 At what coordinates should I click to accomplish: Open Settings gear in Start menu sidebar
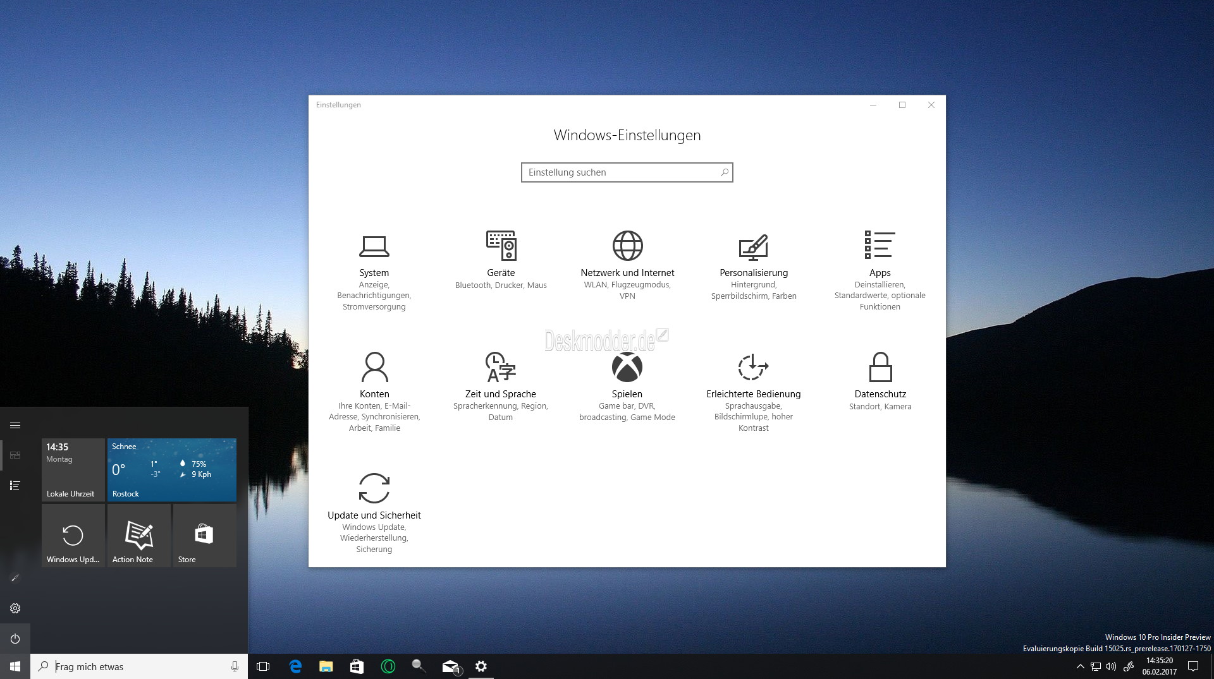tap(15, 608)
